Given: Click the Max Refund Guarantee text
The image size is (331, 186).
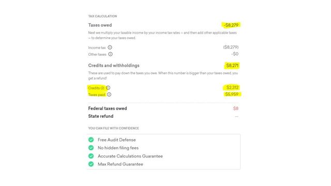Looking at the screenshot, I should point(121,164).
